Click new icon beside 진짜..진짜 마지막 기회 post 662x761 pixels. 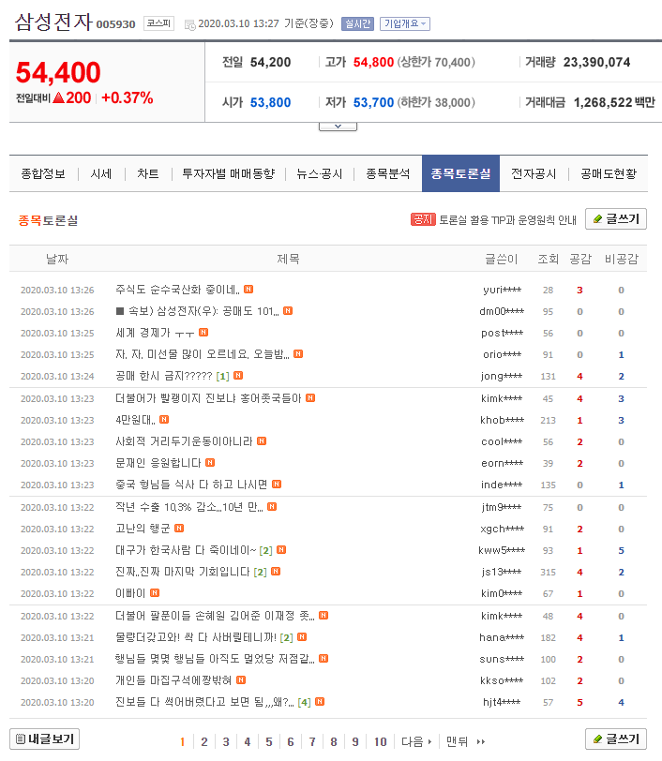coord(276,572)
